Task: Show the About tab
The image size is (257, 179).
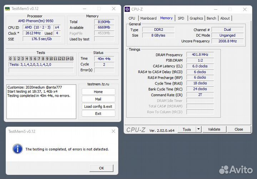Action: [225, 18]
